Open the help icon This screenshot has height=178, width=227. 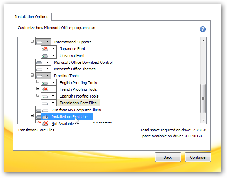(203, 29)
